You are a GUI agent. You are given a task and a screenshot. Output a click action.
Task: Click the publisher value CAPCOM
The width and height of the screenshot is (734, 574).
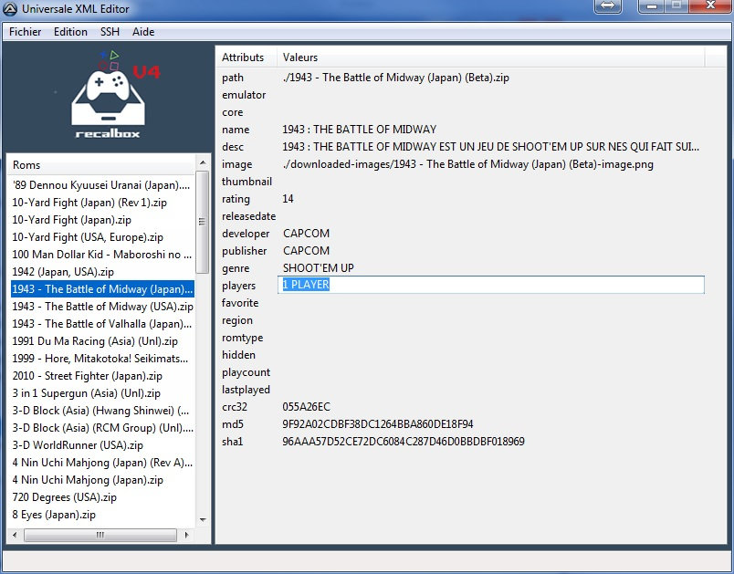click(306, 250)
